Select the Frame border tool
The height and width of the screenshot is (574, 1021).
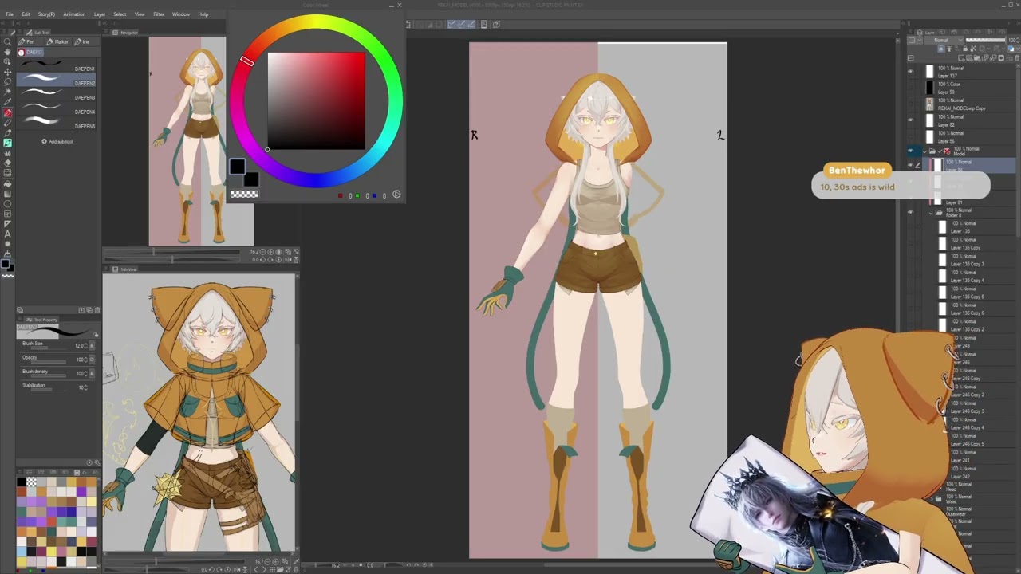(x=7, y=214)
